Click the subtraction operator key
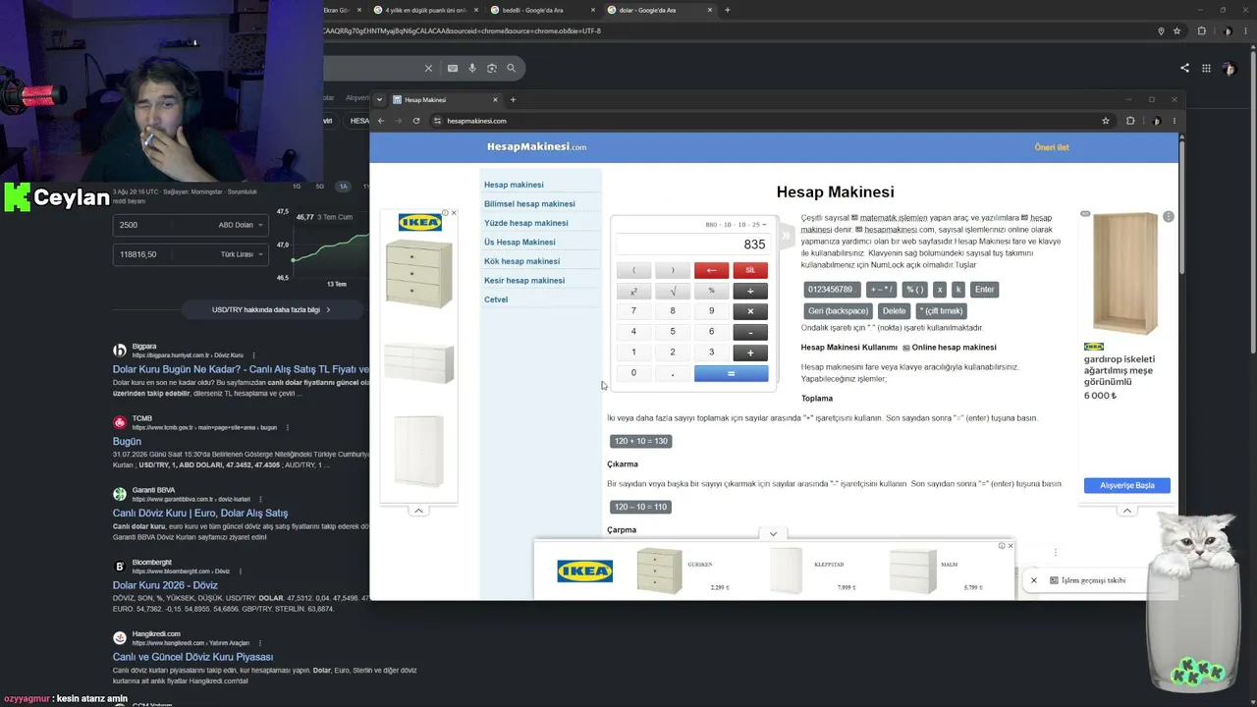 (x=750, y=332)
